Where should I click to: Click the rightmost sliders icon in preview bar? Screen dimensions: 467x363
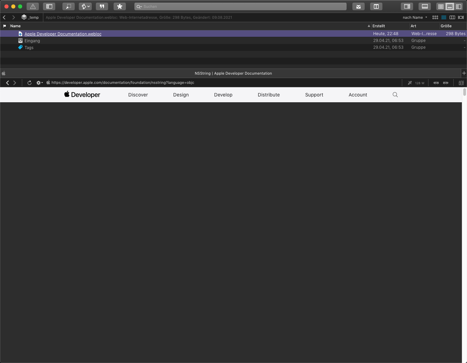[461, 83]
